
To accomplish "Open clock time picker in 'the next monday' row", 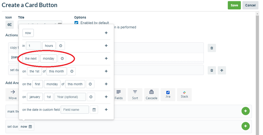I will coord(62,58).
